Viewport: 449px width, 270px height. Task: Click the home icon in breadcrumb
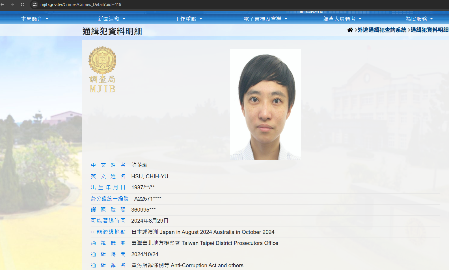(350, 30)
